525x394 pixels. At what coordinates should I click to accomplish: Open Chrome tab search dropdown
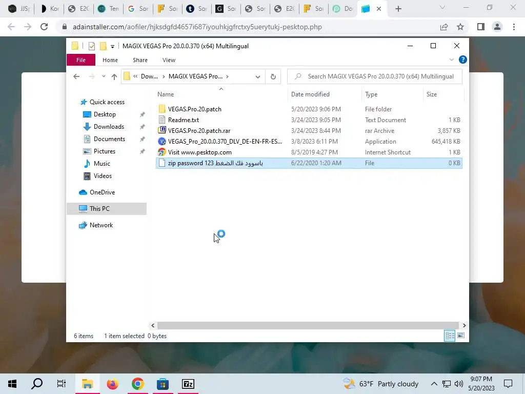click(442, 8)
